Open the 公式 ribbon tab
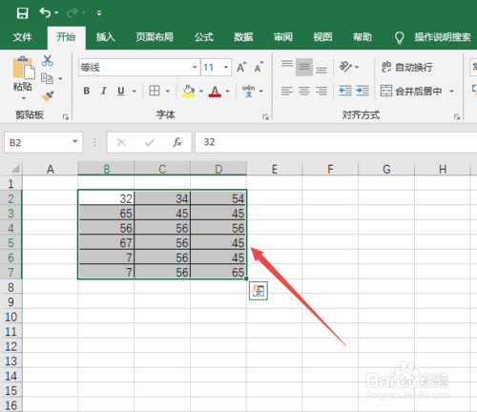The width and height of the screenshot is (477, 412). pyautogui.click(x=204, y=37)
